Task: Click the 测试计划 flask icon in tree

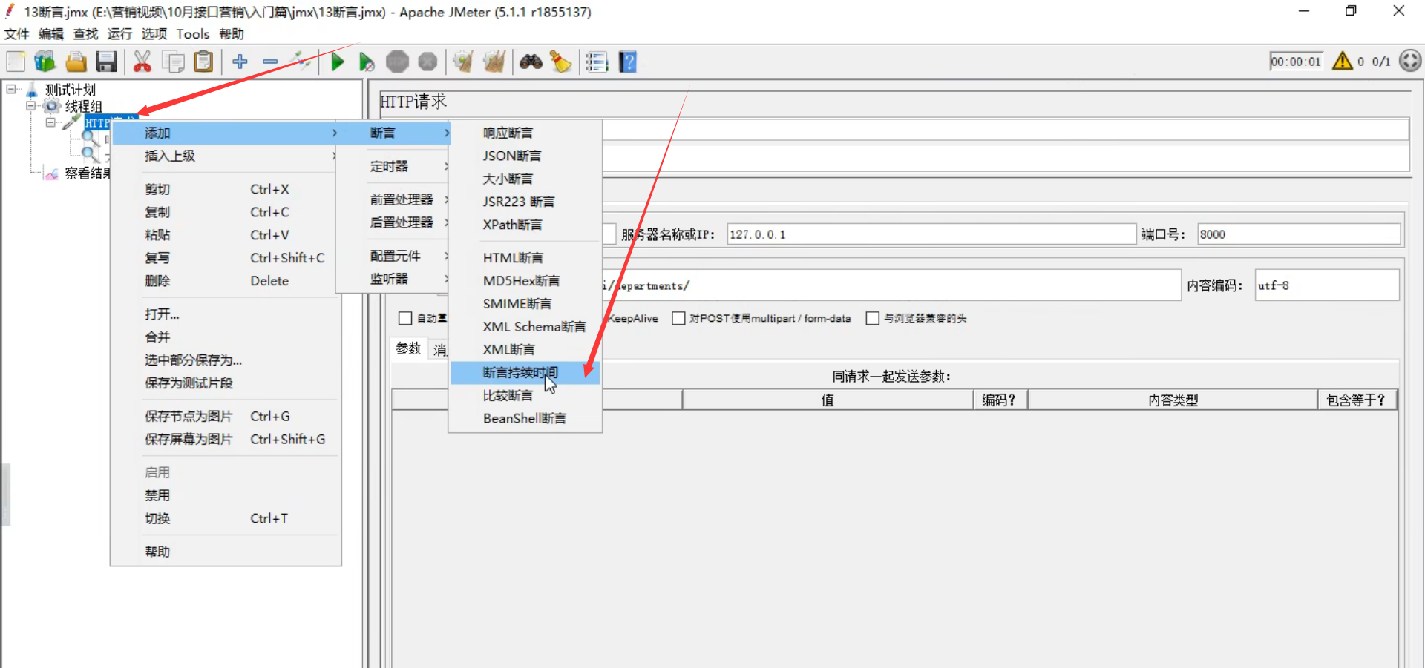Action: [x=32, y=90]
